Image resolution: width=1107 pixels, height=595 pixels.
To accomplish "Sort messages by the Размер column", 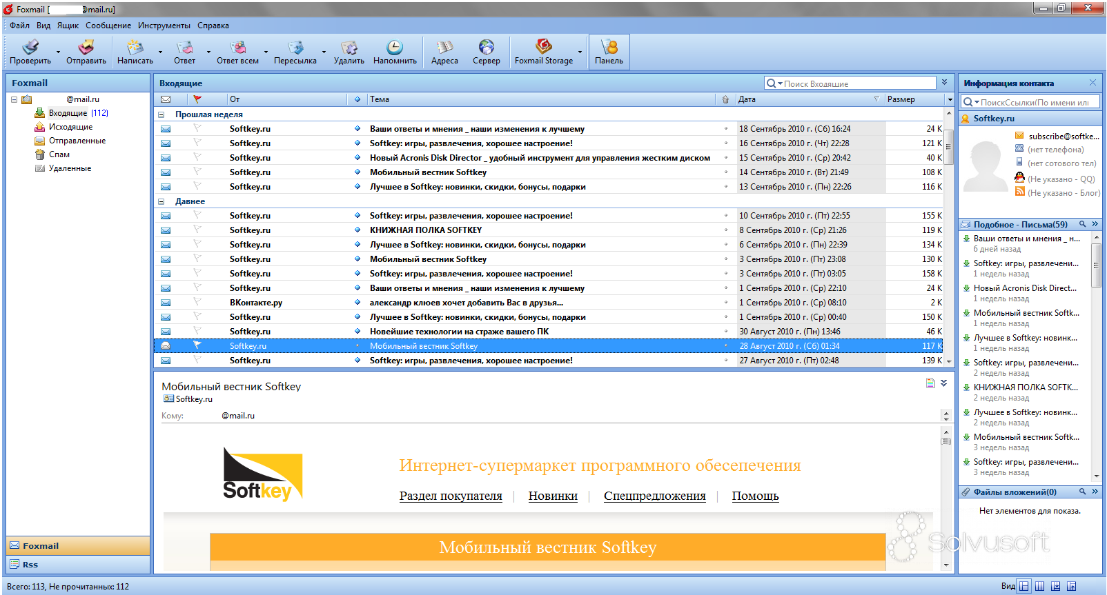I will 914,99.
